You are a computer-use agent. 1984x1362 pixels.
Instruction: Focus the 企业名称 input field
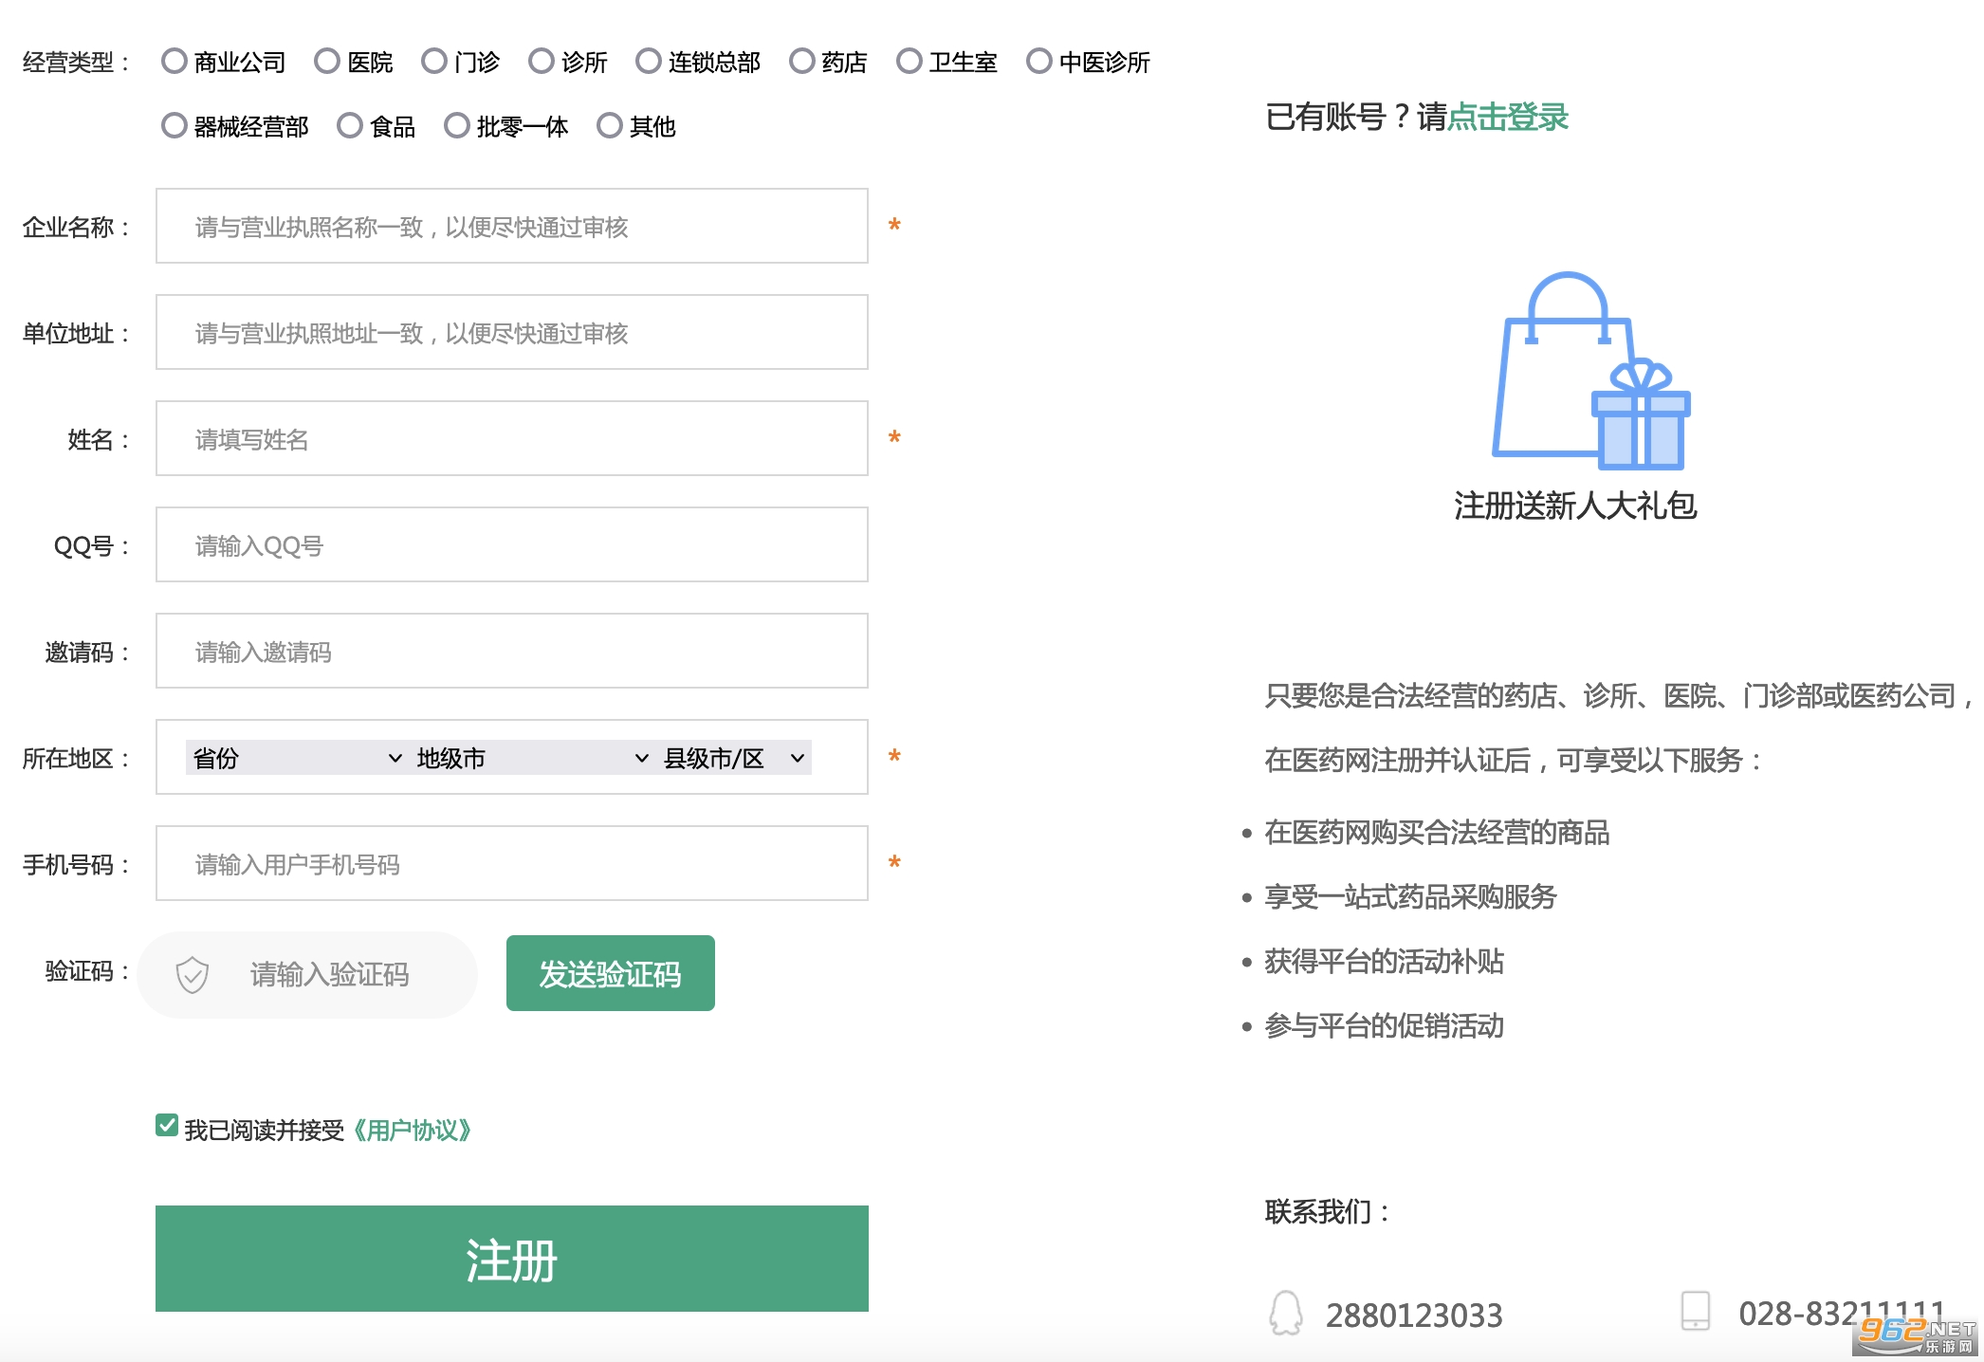tap(512, 227)
